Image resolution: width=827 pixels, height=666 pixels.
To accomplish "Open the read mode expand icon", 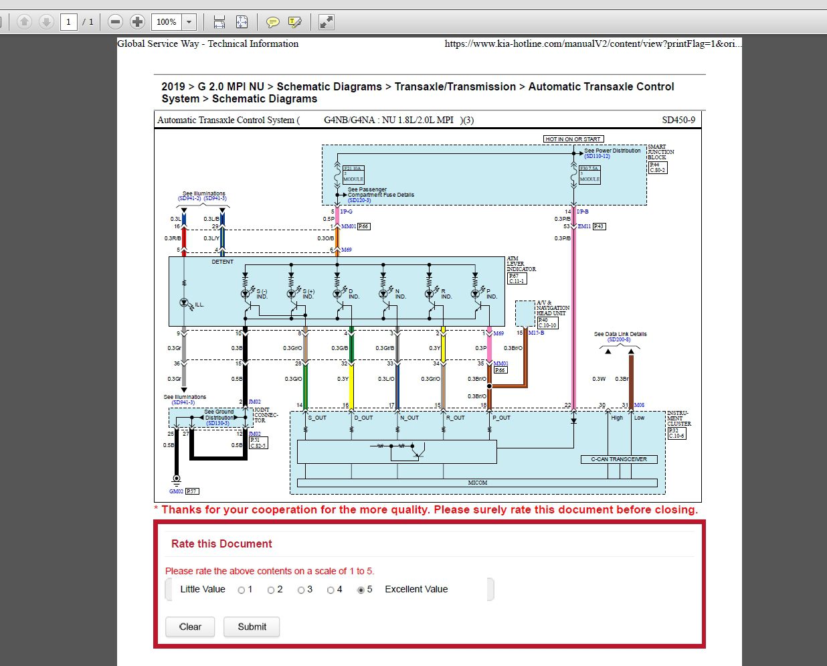I will point(326,22).
